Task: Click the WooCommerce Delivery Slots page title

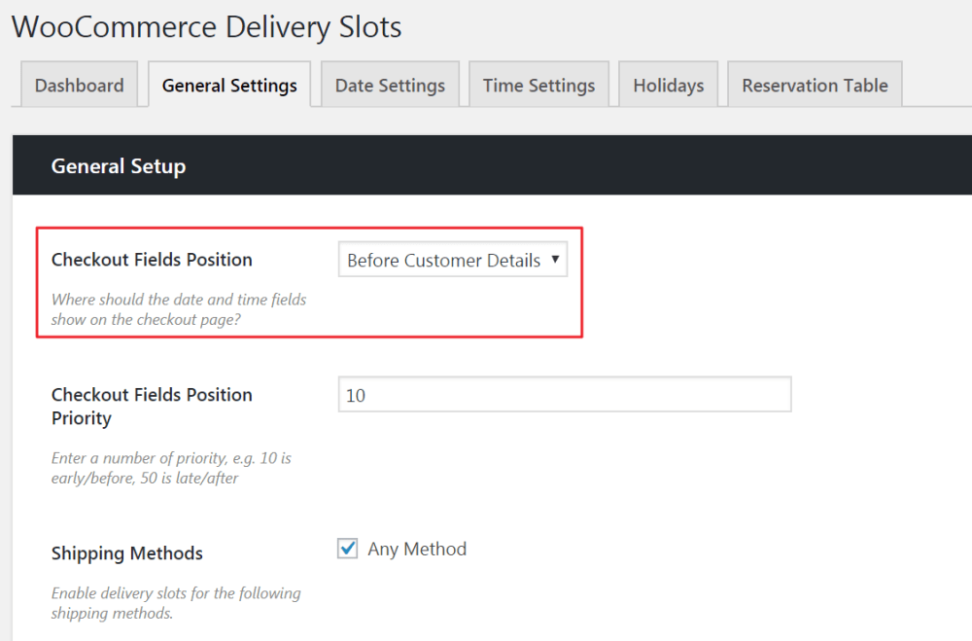Action: tap(206, 26)
